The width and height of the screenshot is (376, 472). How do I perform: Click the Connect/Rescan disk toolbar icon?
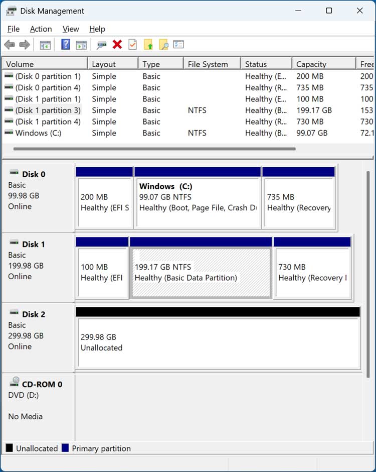tap(102, 45)
